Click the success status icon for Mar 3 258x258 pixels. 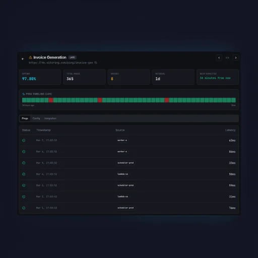tap(24, 185)
